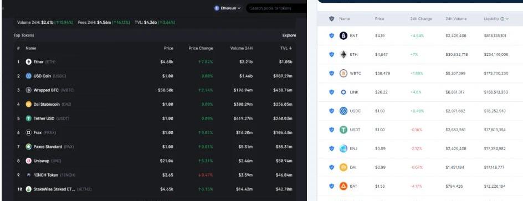
Task: Expand the Liquidity column sort chevron
Action: coord(507,19)
